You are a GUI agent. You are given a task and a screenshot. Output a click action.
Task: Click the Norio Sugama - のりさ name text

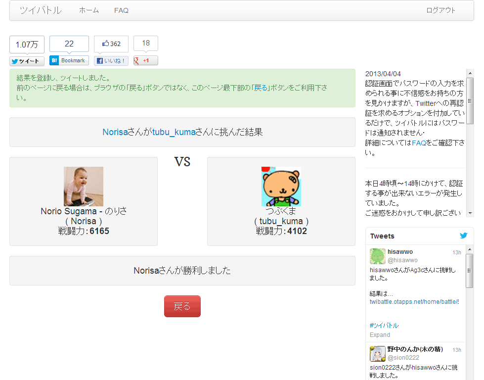click(x=84, y=211)
